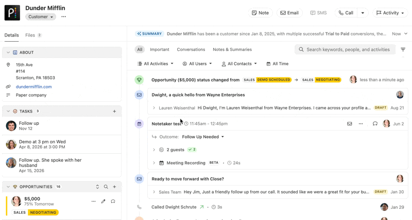Open the Follow Up Needed outcome dropdown
This screenshot has height=220, width=412.
coord(203,137)
